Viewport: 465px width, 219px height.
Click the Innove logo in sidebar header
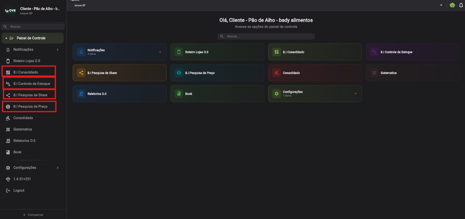[10, 11]
